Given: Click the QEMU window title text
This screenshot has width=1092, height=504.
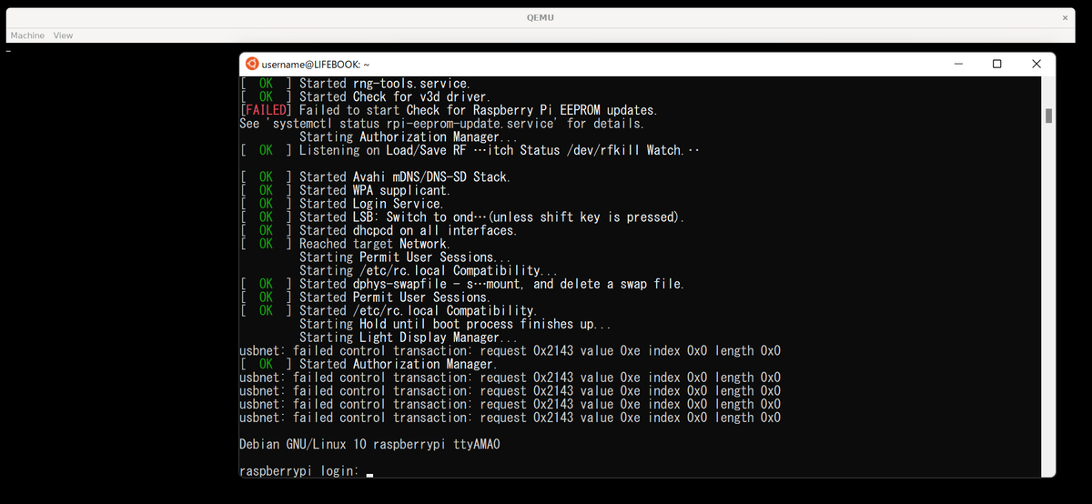Looking at the screenshot, I should click(x=540, y=17).
